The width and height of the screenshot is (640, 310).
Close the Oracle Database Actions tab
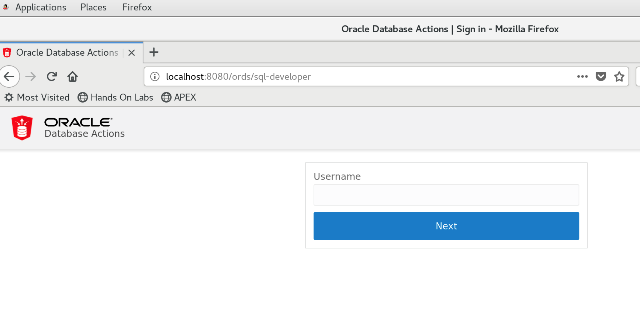pos(132,53)
